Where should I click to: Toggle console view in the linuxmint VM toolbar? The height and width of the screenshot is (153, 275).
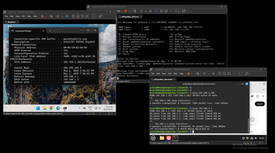click(240, 74)
